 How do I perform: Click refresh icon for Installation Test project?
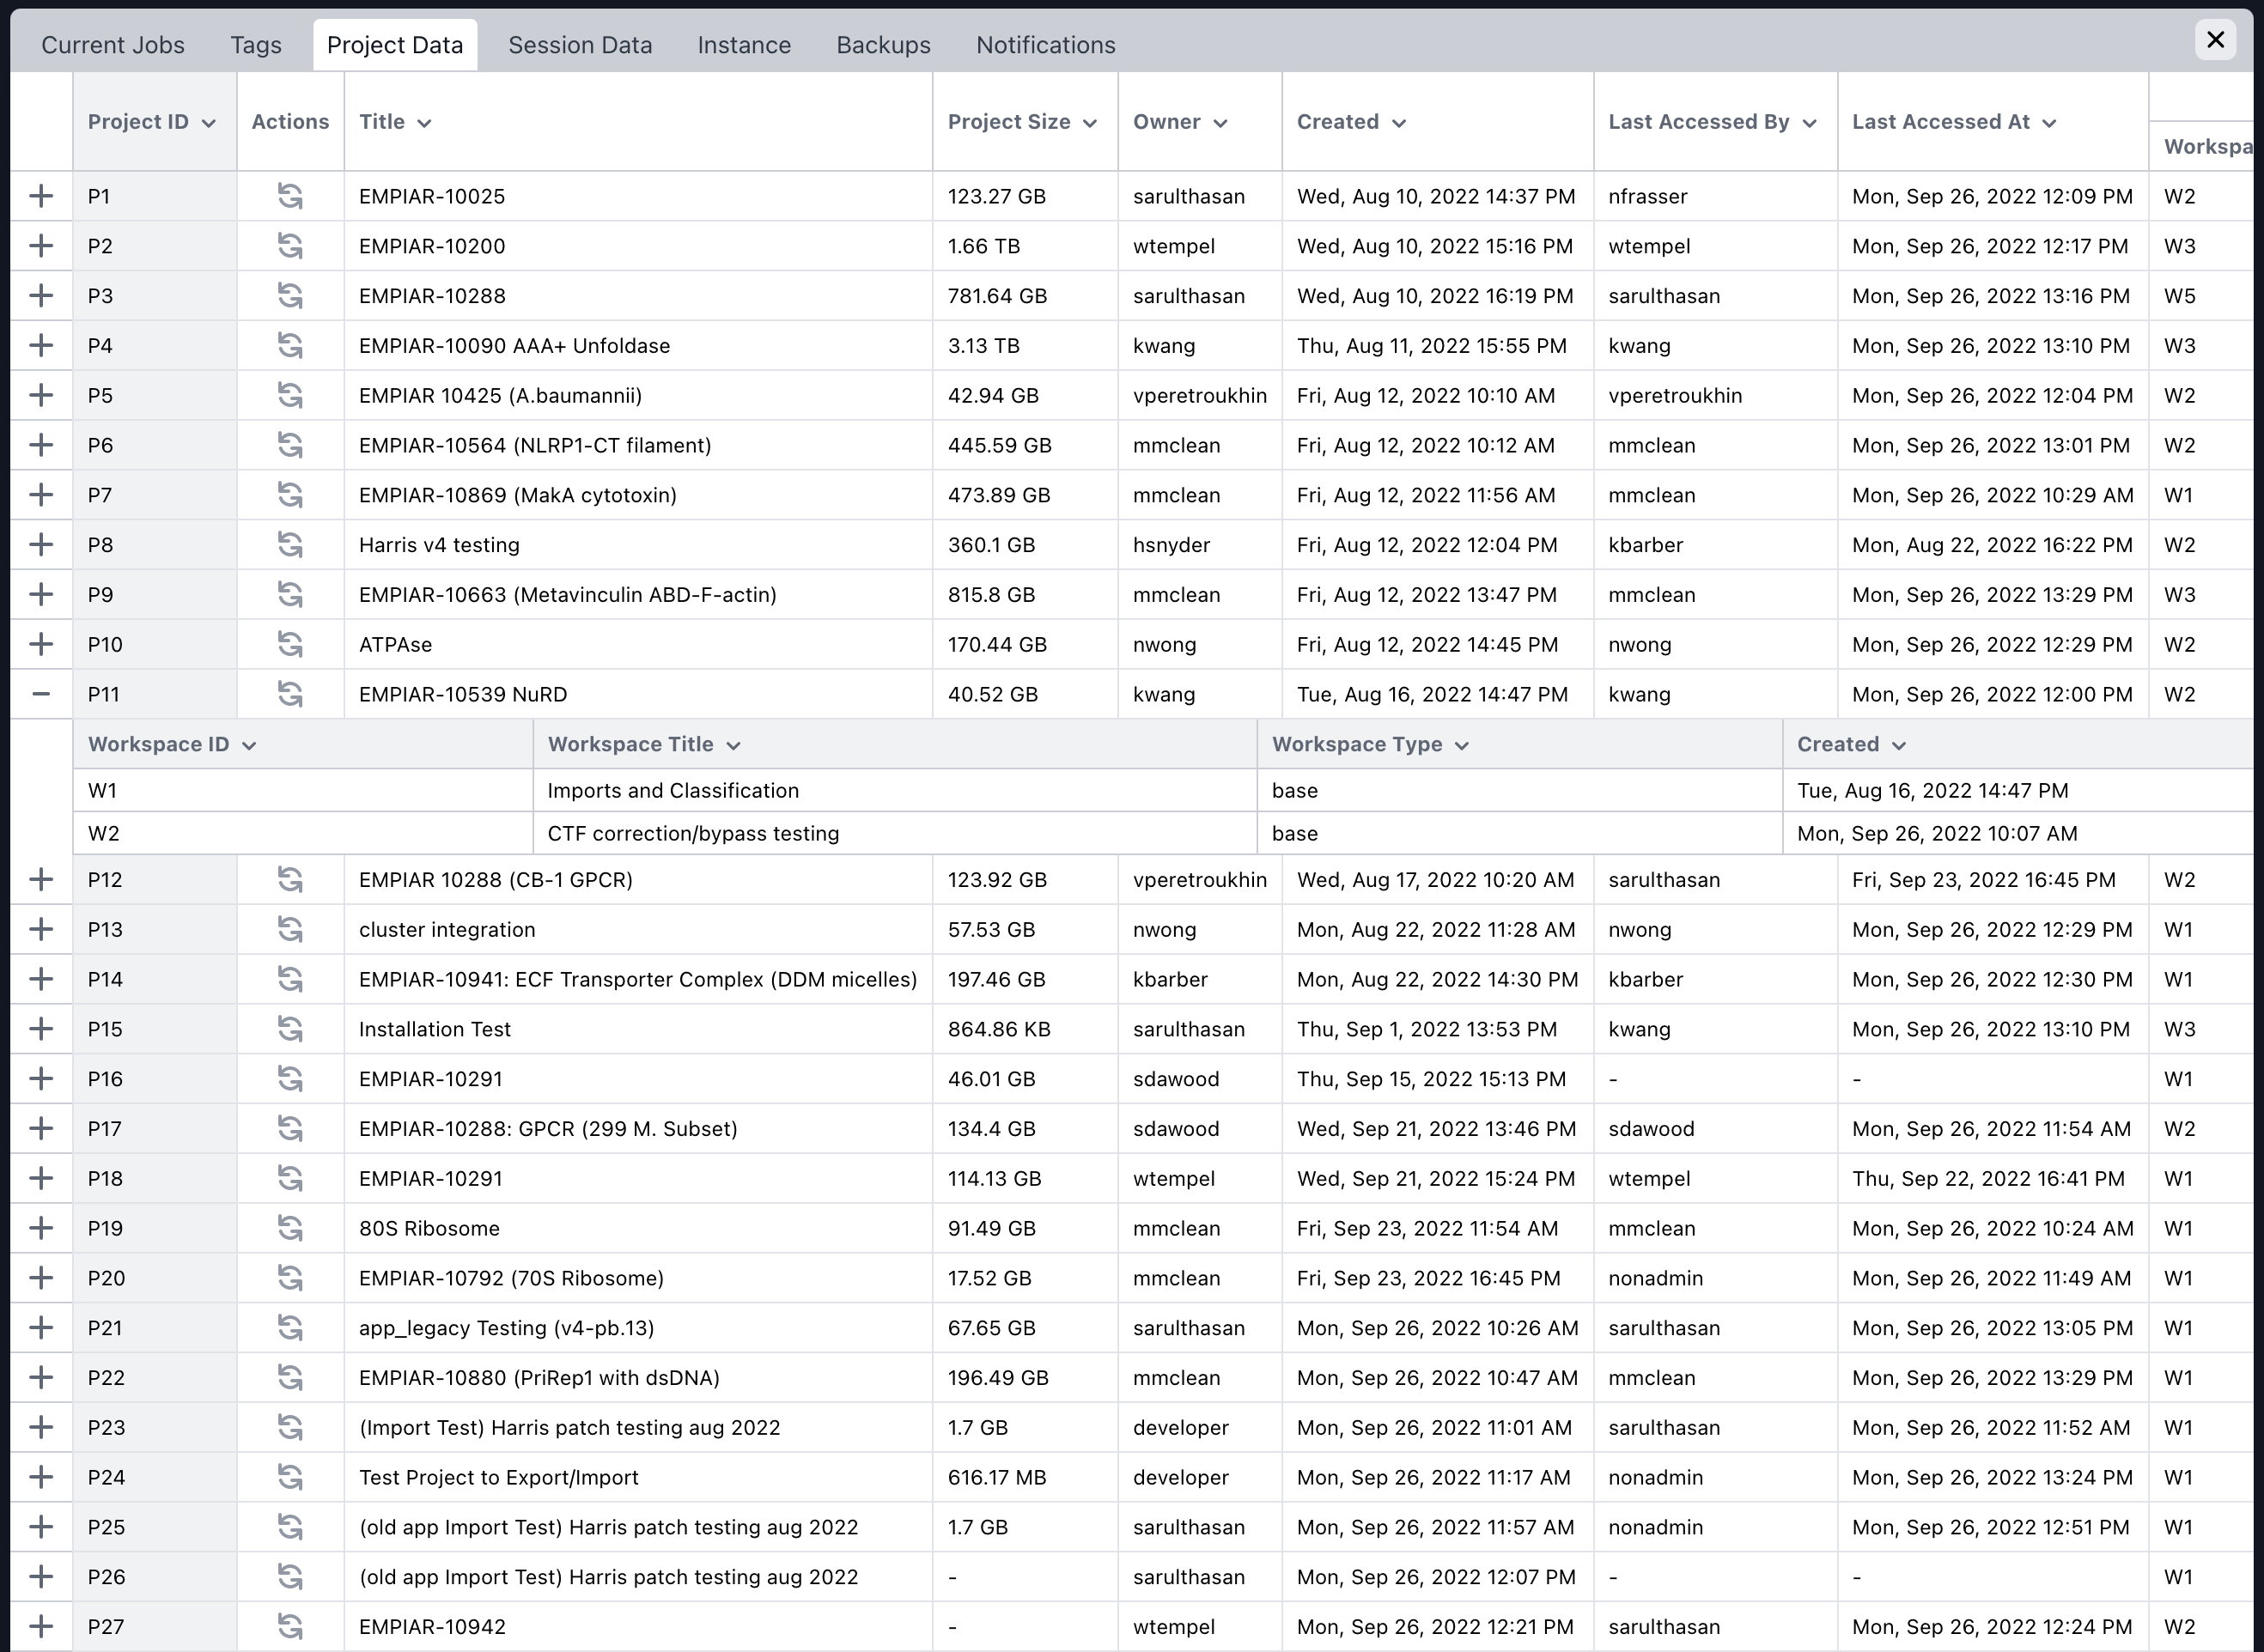click(290, 1029)
